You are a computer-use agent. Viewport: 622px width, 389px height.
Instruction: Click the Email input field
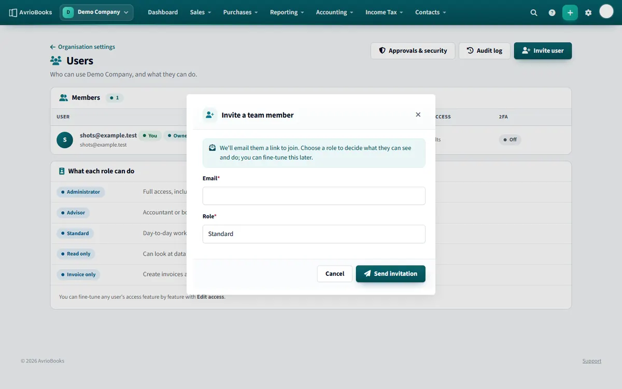click(x=314, y=196)
